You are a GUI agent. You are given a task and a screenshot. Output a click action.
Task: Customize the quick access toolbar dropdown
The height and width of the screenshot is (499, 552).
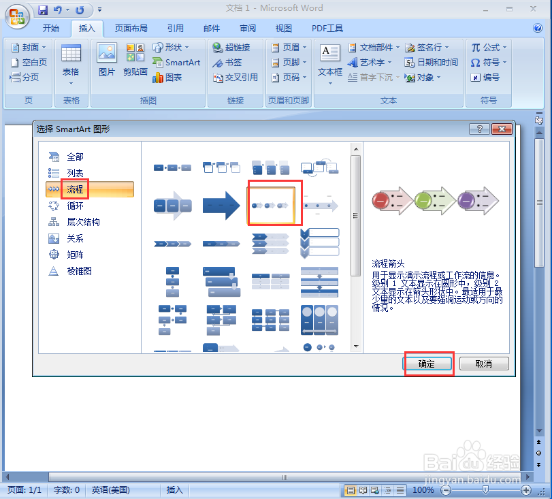100,10
